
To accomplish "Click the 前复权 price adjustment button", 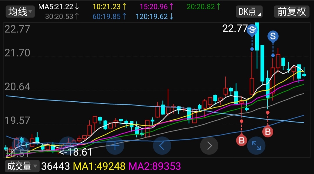I will click(x=292, y=12).
